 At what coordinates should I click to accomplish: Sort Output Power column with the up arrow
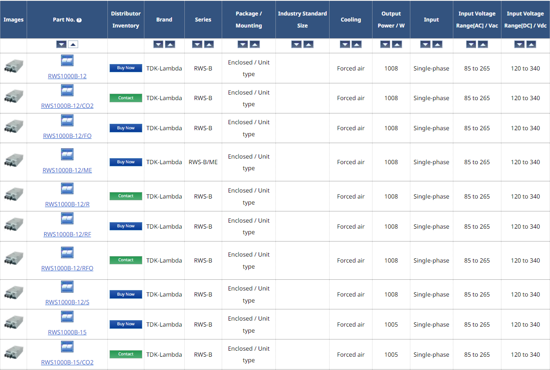[x=397, y=44]
